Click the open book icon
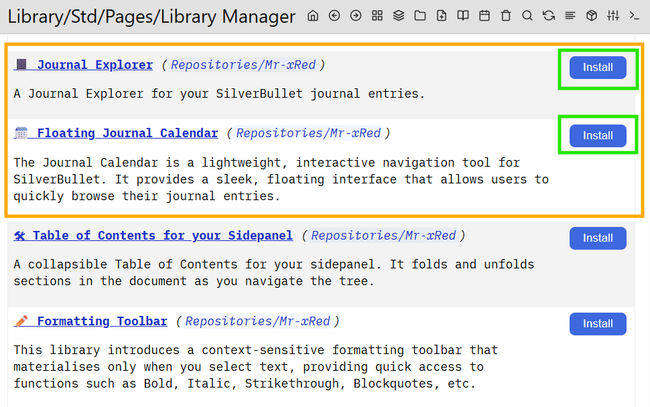 tap(463, 16)
